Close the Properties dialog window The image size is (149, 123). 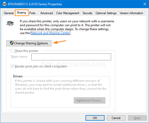pos(145,4)
